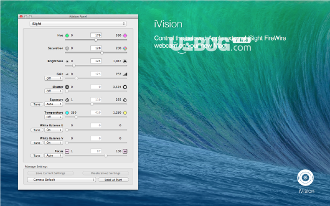Click the Focus slider track
Screen dimensions: 330x206
click(x=96, y=155)
